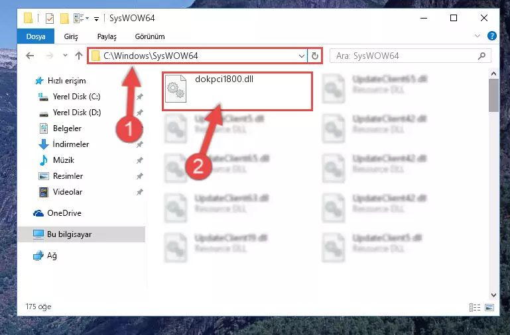The height and width of the screenshot is (335, 510).
Task: Go up one folder level
Action: pyautogui.click(x=79, y=56)
